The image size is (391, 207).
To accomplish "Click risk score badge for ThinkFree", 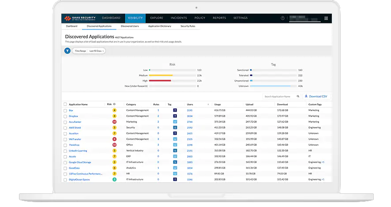I will [x=114, y=145].
